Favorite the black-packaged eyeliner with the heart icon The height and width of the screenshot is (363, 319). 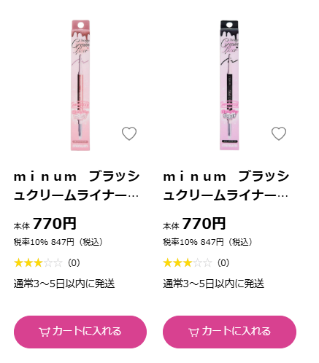279,133
